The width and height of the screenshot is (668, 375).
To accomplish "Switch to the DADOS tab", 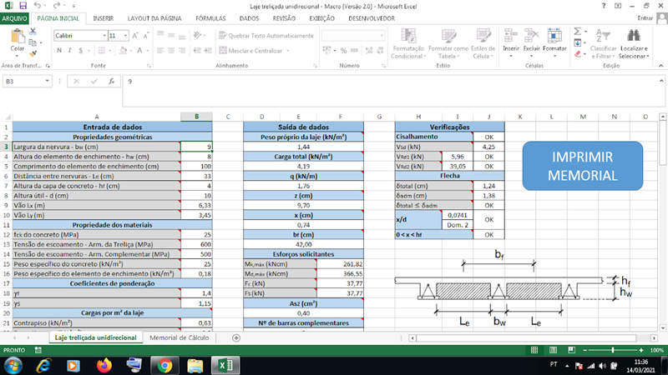I will pos(249,18).
